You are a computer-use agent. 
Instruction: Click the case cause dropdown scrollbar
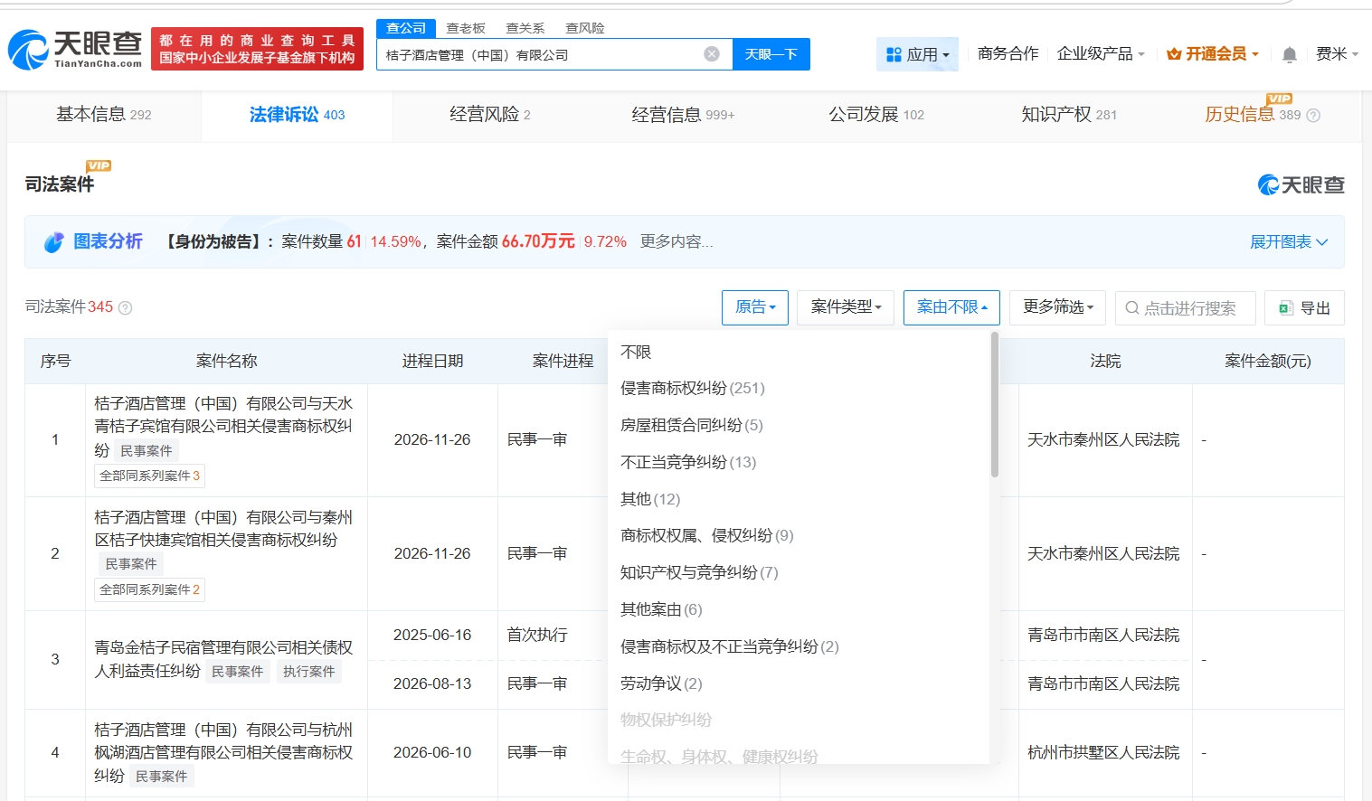coord(995,405)
